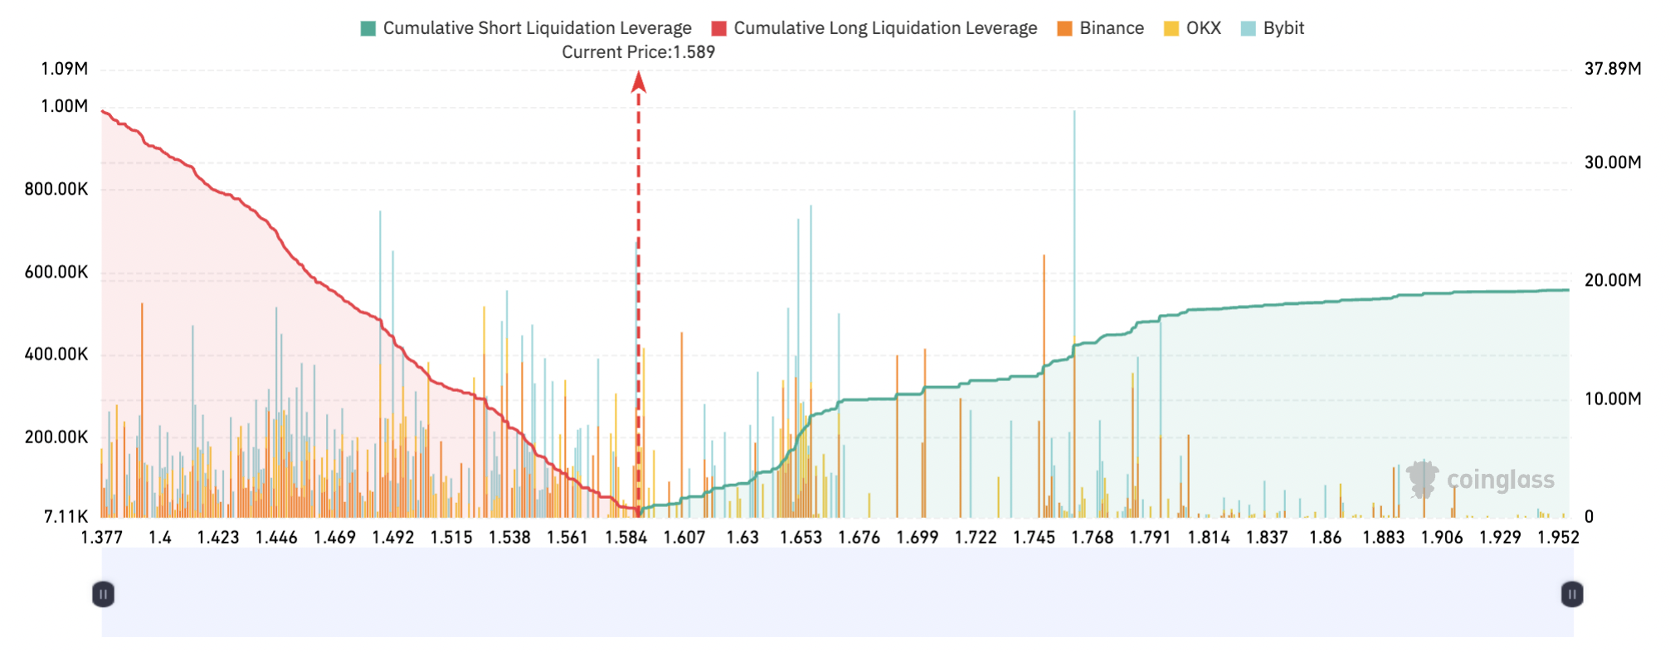
Task: Click the red arrowhead atop the current price line
Action: [639, 82]
